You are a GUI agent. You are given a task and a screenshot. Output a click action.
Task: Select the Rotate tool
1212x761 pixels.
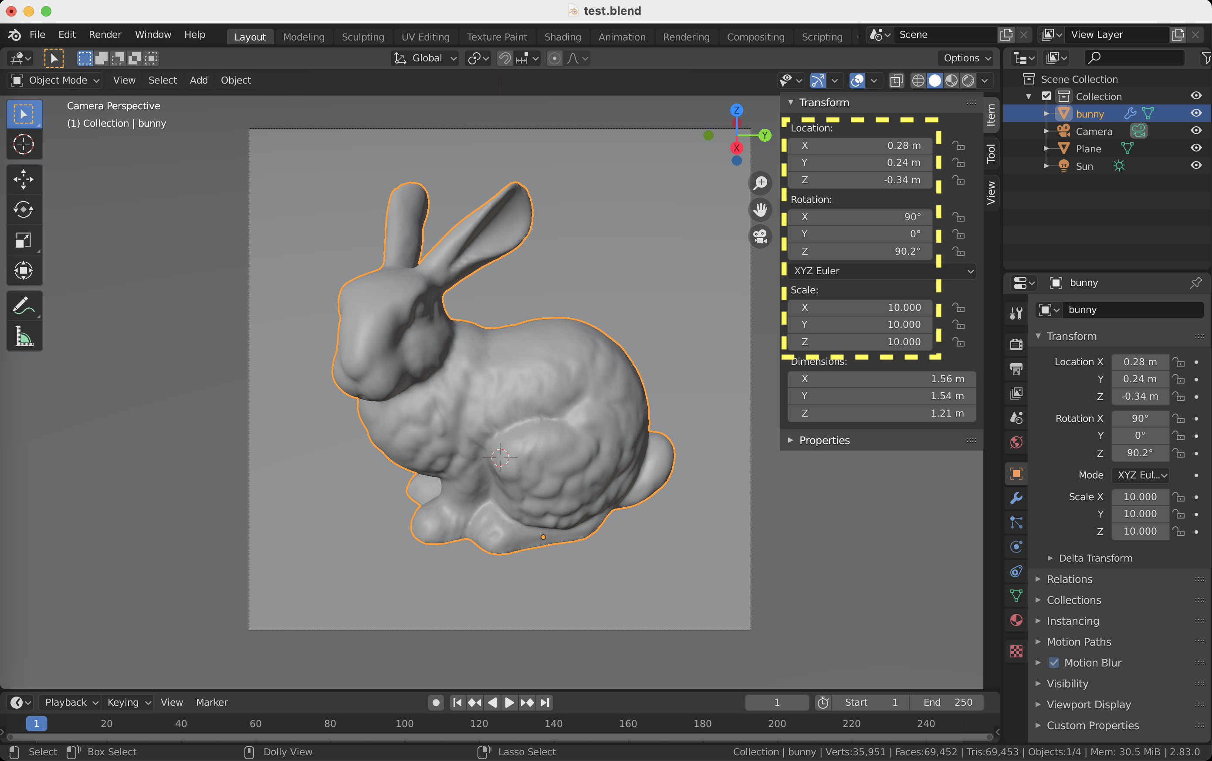coord(24,209)
